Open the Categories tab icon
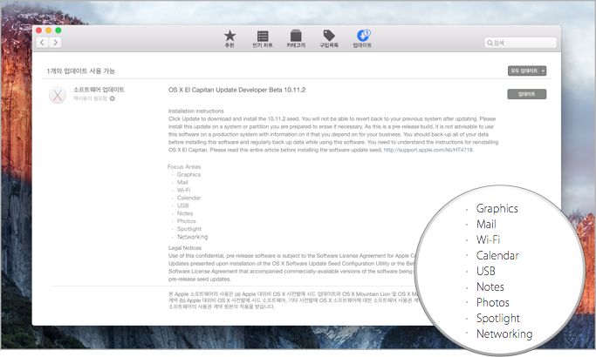The height and width of the screenshot is (357, 596). click(296, 38)
